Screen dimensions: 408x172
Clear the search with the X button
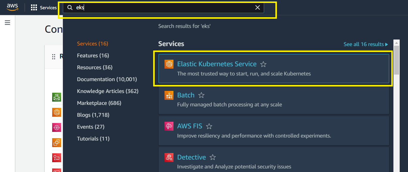pos(257,7)
